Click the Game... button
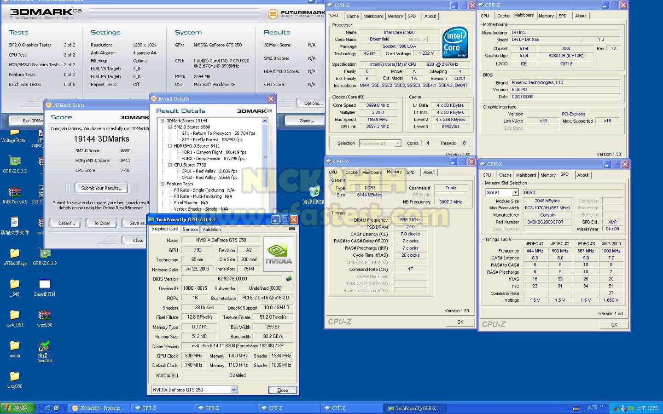This screenshot has height=414, width=663. (307, 121)
